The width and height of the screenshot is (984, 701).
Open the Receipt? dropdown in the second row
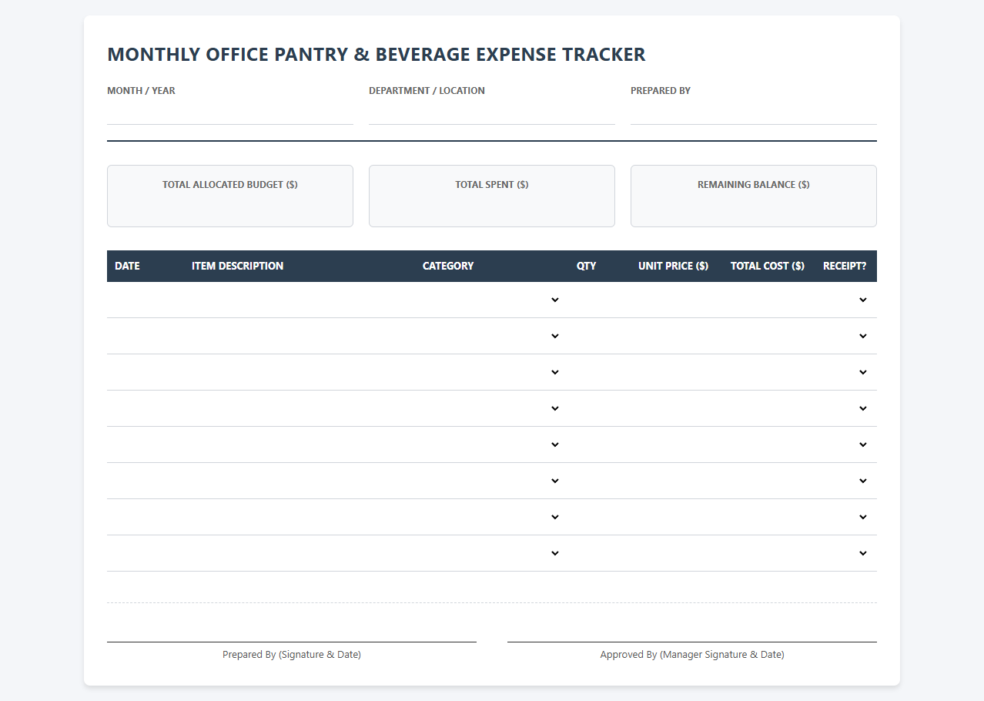click(x=846, y=336)
